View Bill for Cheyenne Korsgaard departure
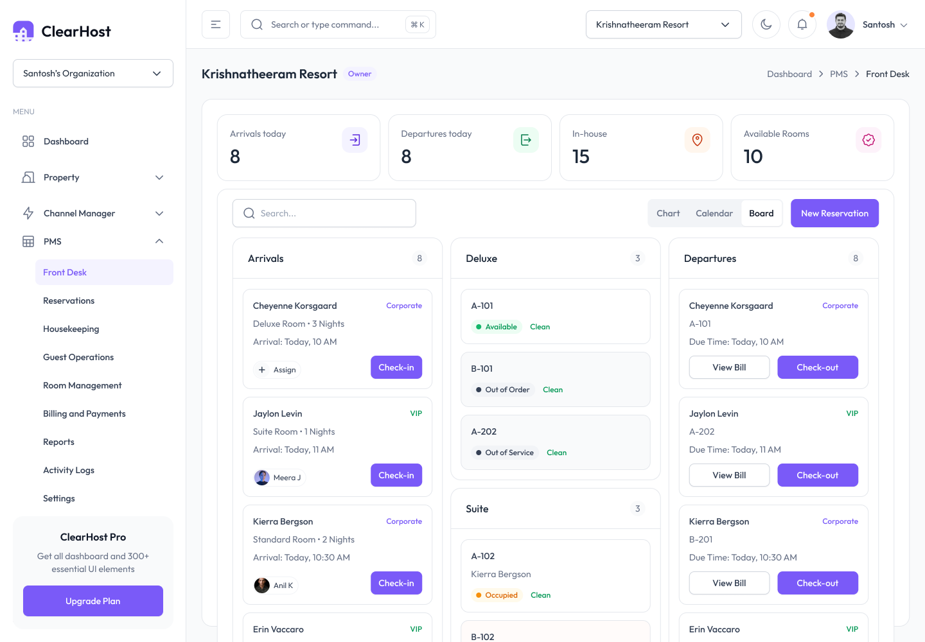 tap(729, 367)
